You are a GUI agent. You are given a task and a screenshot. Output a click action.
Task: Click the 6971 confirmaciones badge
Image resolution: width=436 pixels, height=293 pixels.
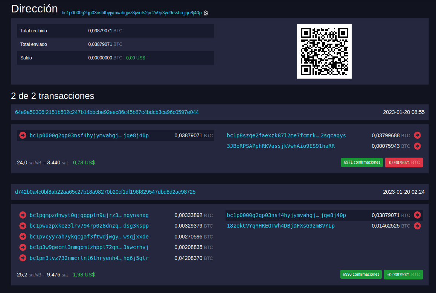pos(362,162)
